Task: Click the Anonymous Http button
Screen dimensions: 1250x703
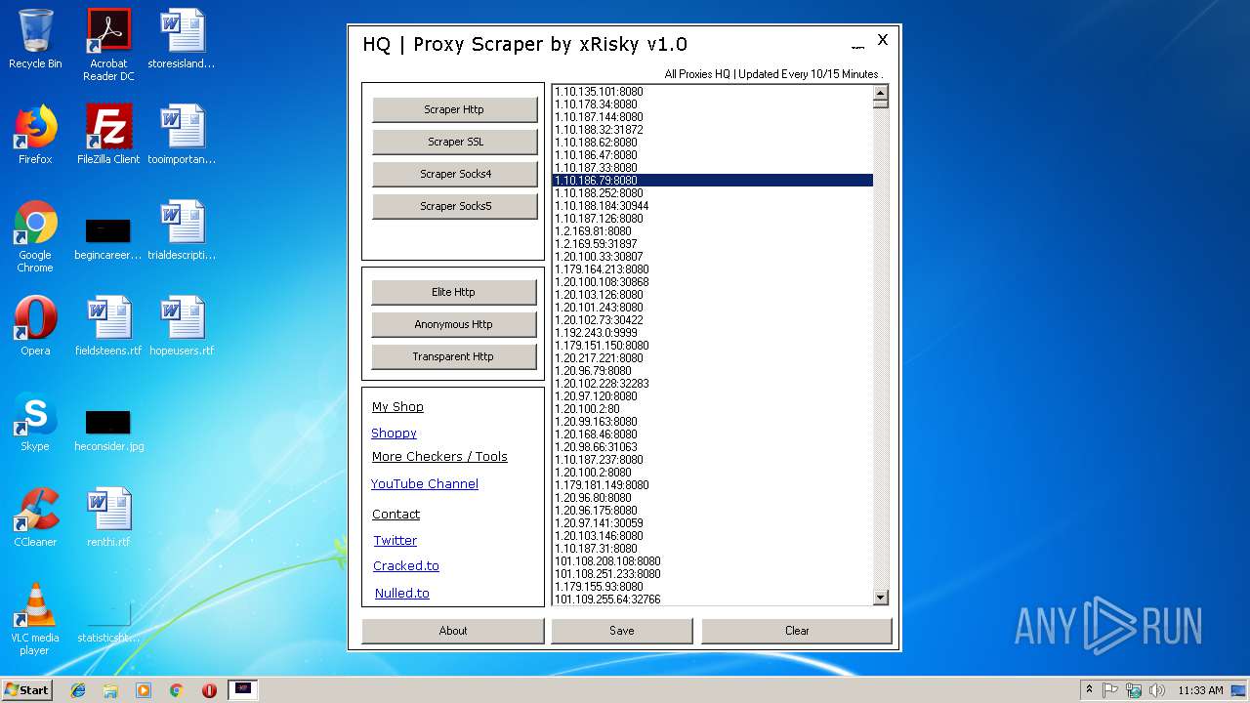Action: click(453, 324)
